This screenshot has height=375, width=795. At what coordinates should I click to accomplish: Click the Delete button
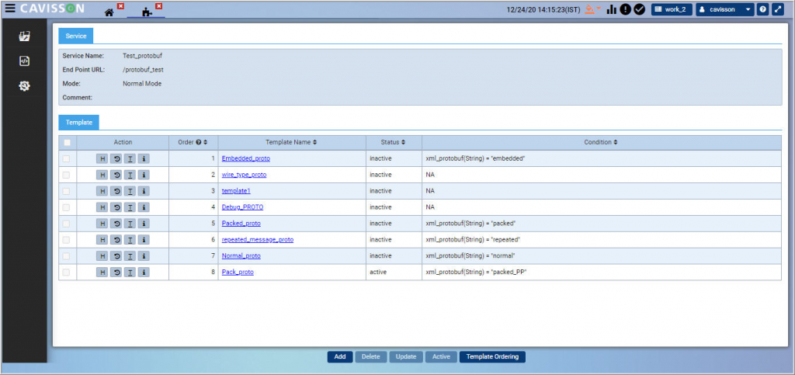(x=370, y=357)
